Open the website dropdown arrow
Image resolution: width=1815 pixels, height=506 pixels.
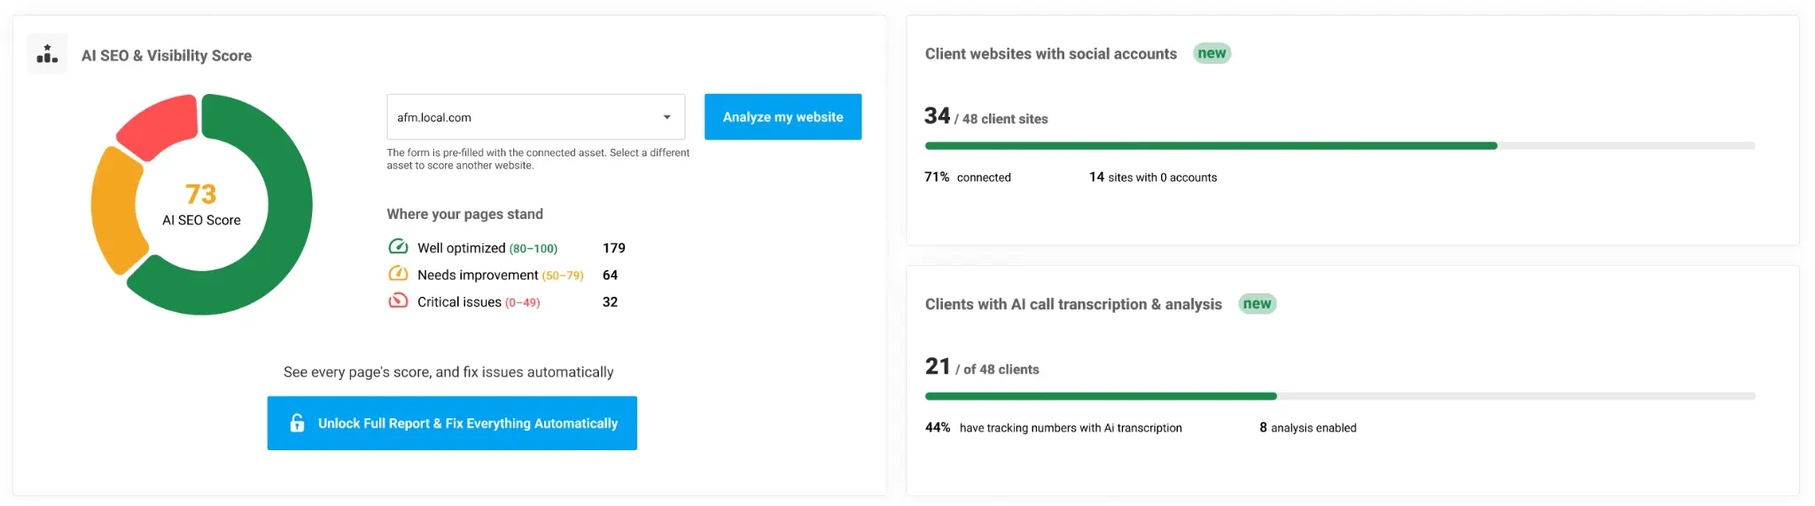click(x=666, y=117)
